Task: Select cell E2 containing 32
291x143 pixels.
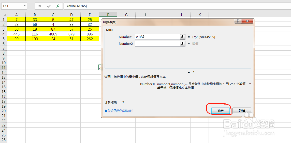Action: (90, 24)
